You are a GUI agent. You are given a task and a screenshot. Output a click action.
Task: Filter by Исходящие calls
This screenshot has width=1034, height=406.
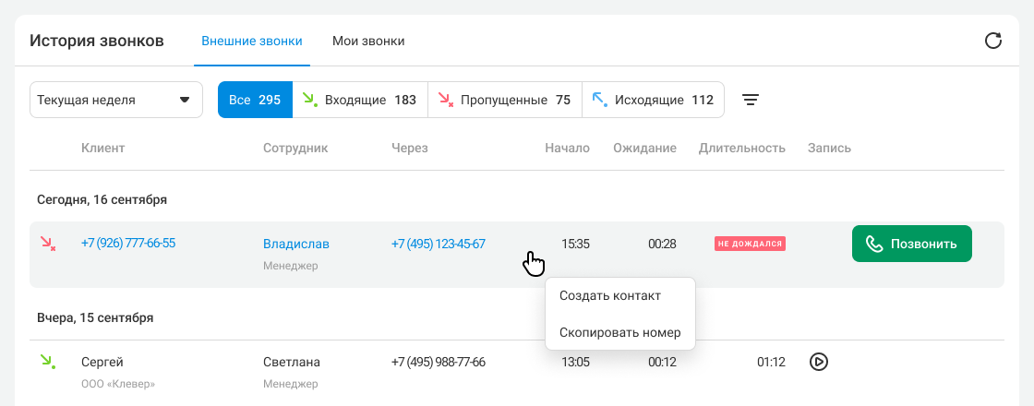[653, 100]
